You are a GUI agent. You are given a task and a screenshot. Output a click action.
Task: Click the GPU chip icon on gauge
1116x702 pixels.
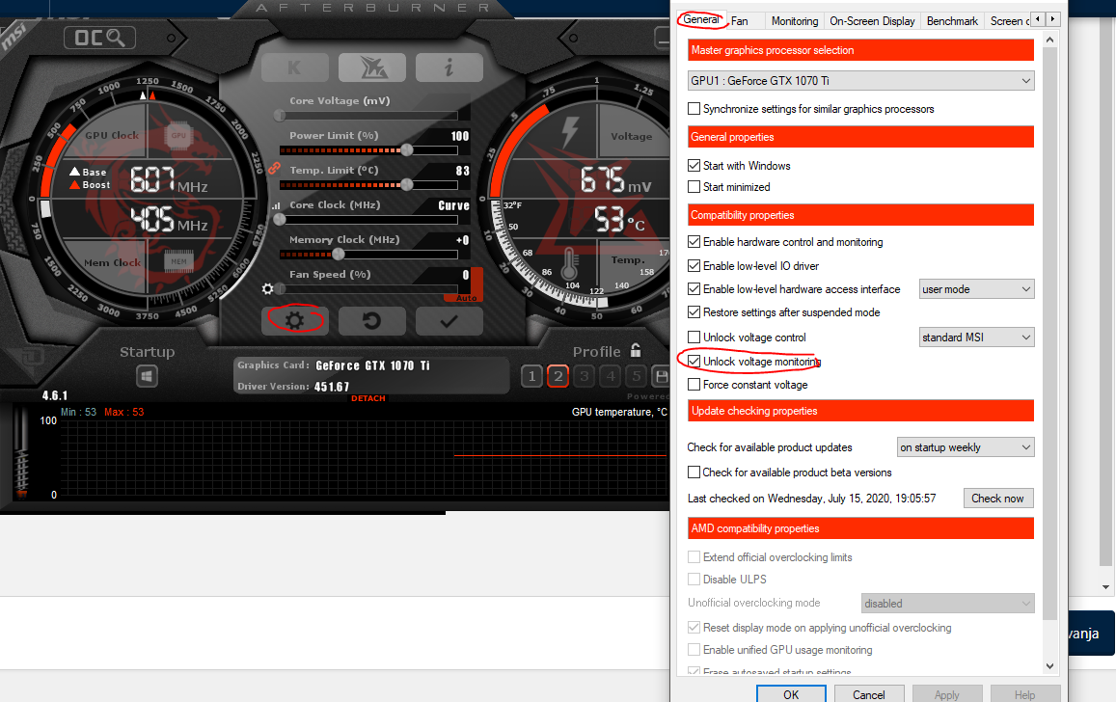pyautogui.click(x=177, y=135)
